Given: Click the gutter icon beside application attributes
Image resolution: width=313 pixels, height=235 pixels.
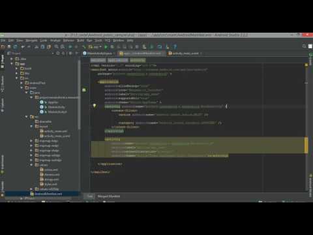Looking at the screenshot, I should coord(84,90).
